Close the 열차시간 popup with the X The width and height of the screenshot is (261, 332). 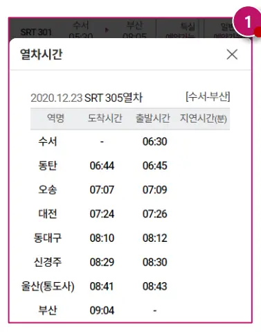pyautogui.click(x=232, y=55)
